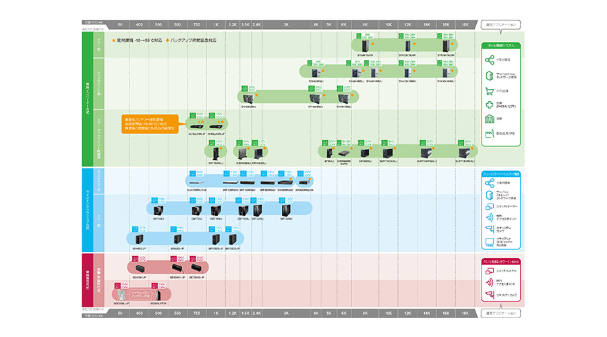
Task: Click the 4K rack-mount UPS in the second green row
Action: pos(316,73)
